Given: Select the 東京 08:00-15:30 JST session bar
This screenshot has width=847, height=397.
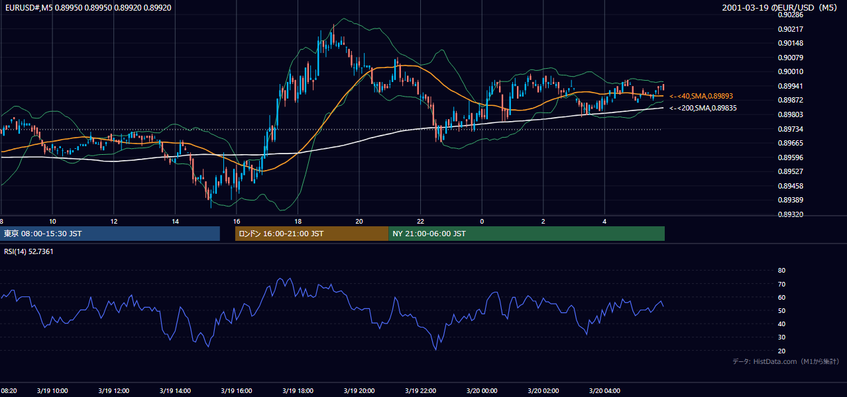Looking at the screenshot, I should pos(110,234).
